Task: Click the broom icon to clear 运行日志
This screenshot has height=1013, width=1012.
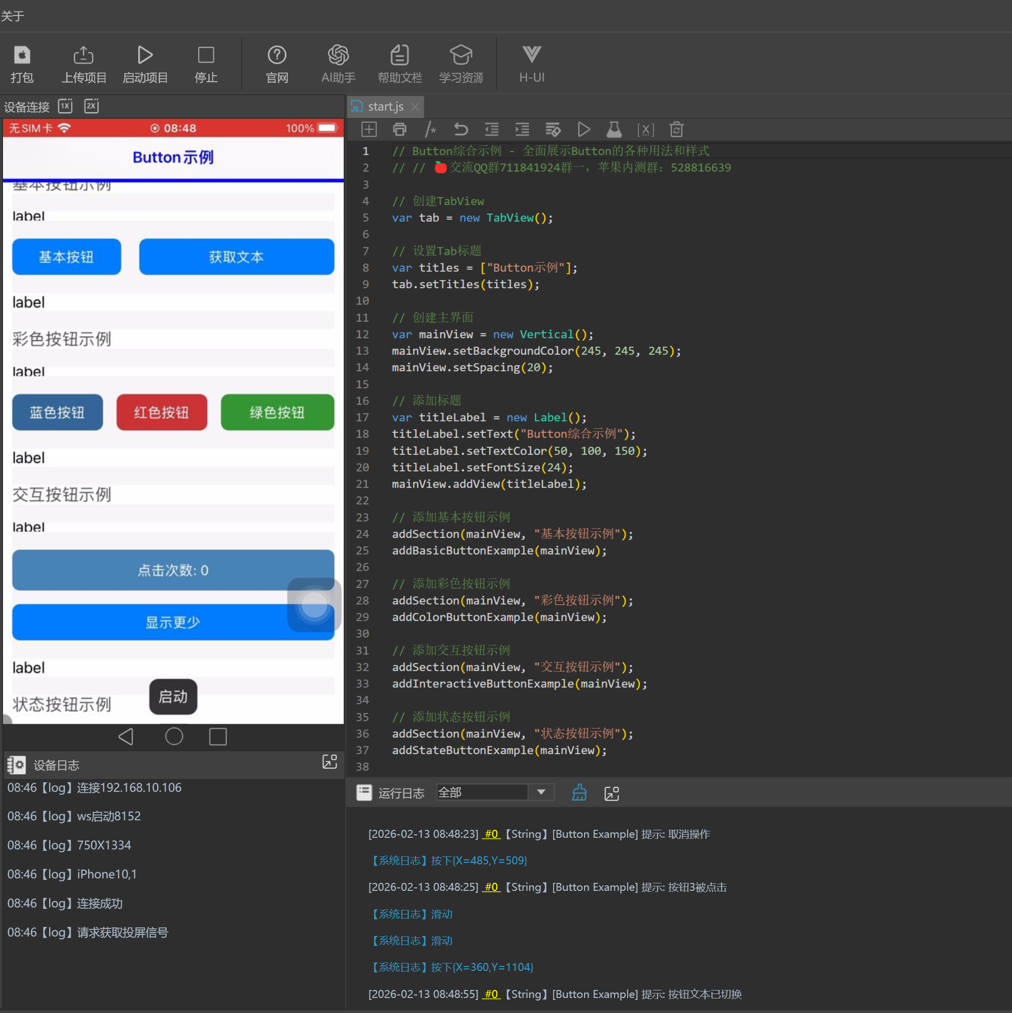Action: (579, 793)
